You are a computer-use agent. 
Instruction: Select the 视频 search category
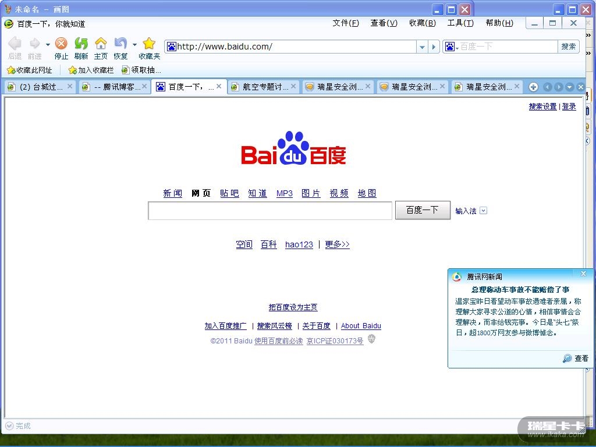[x=339, y=193]
